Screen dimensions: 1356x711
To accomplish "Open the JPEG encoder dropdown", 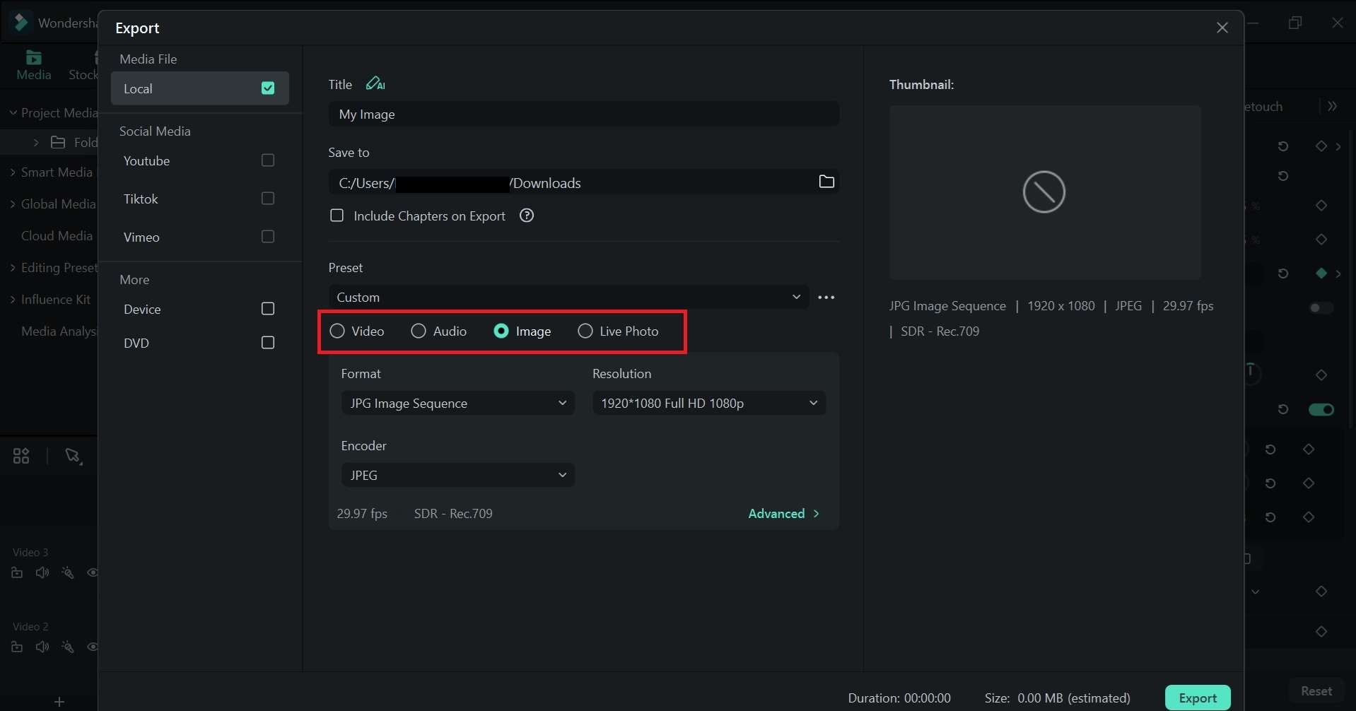I will pyautogui.click(x=458, y=475).
